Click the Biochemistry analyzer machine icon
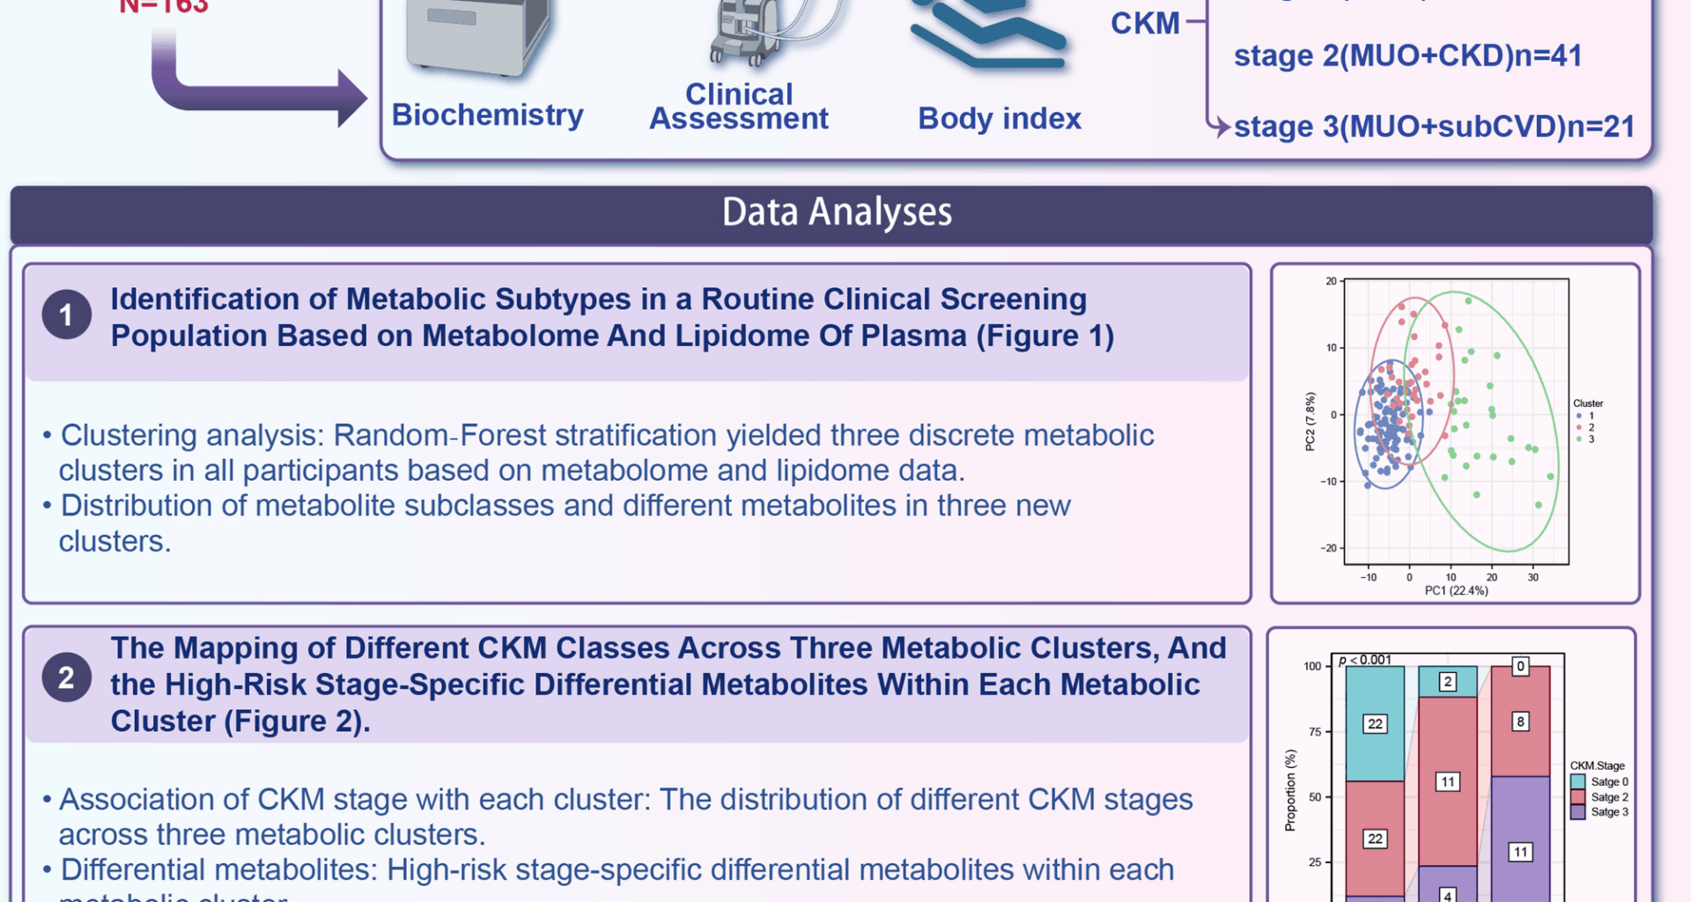Screen dimensions: 1691x902 click(x=477, y=35)
